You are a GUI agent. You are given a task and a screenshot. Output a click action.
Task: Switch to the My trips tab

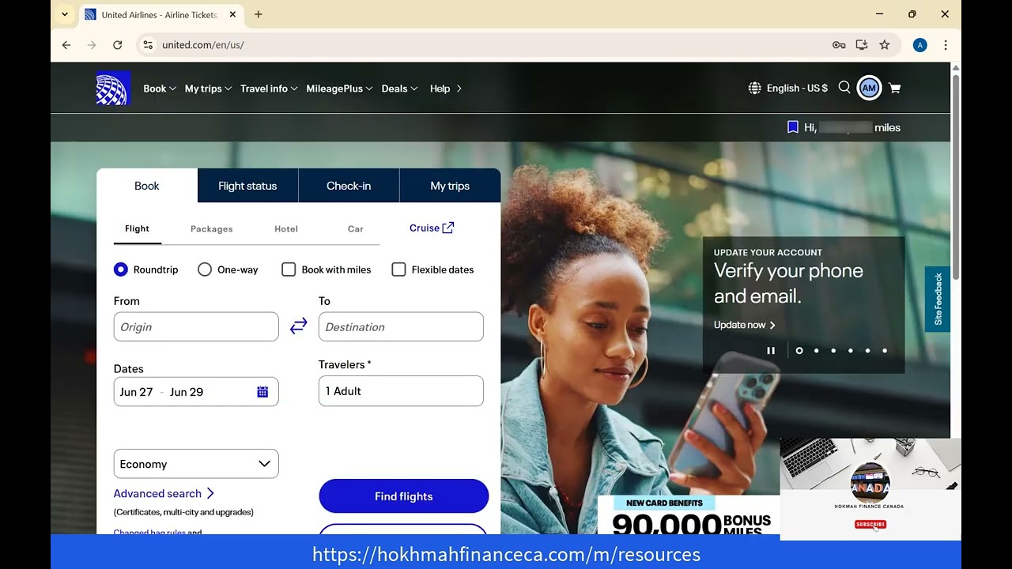450,186
